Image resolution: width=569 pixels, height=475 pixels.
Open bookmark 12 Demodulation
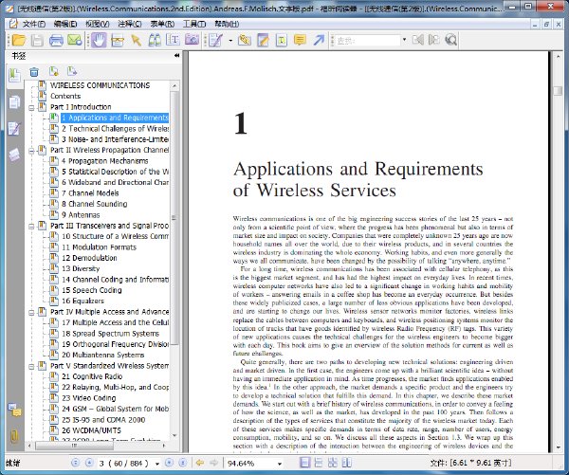pyautogui.click(x=89, y=258)
